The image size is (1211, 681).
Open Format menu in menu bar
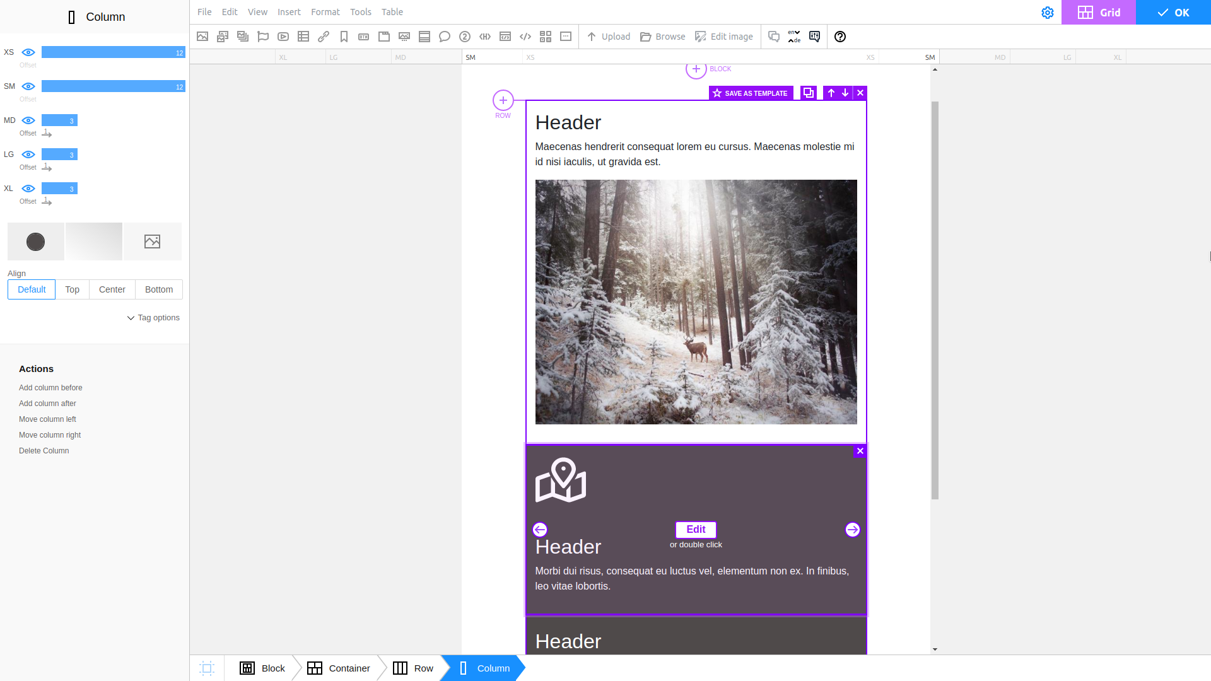coord(325,11)
